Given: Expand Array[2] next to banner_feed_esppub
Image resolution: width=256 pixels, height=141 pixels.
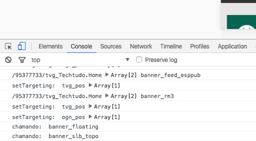Looking at the screenshot, I should point(107,75).
